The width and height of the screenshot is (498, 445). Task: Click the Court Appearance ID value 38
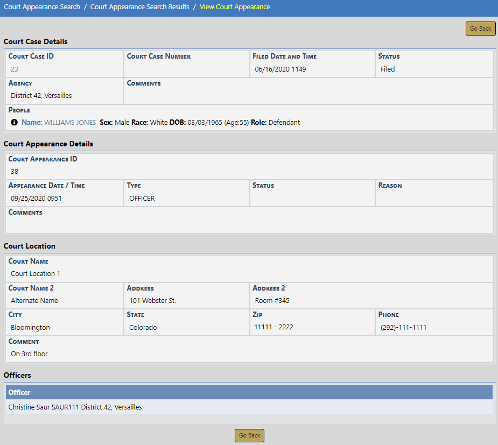pos(15,172)
